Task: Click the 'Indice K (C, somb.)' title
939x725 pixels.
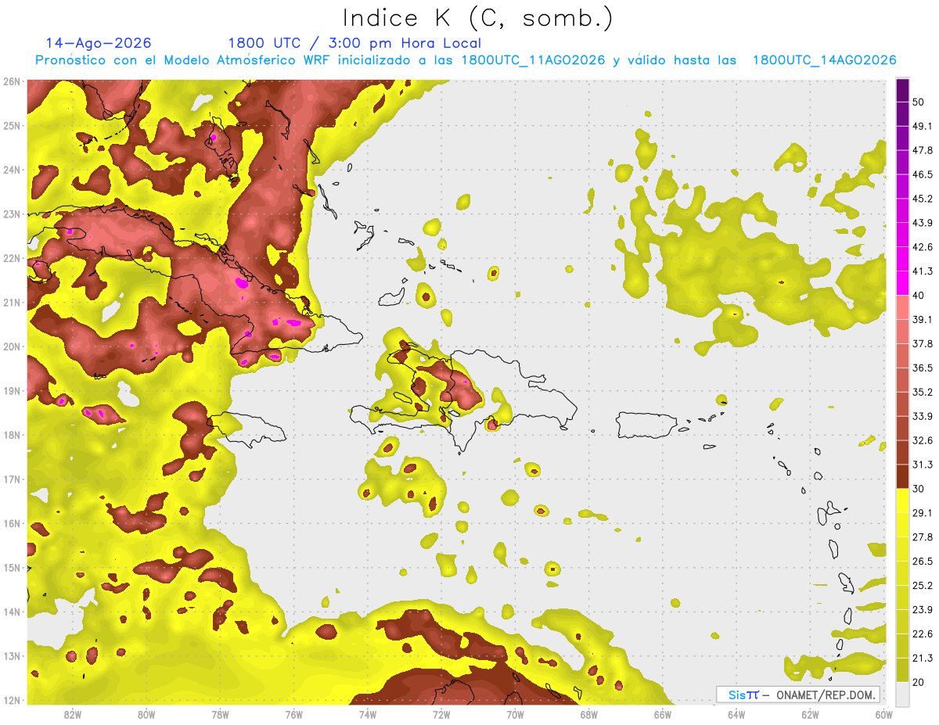Action: coord(477,18)
